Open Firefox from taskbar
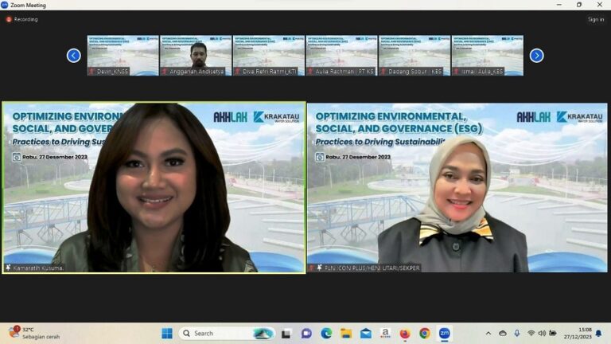The width and height of the screenshot is (611, 344). coord(405,334)
